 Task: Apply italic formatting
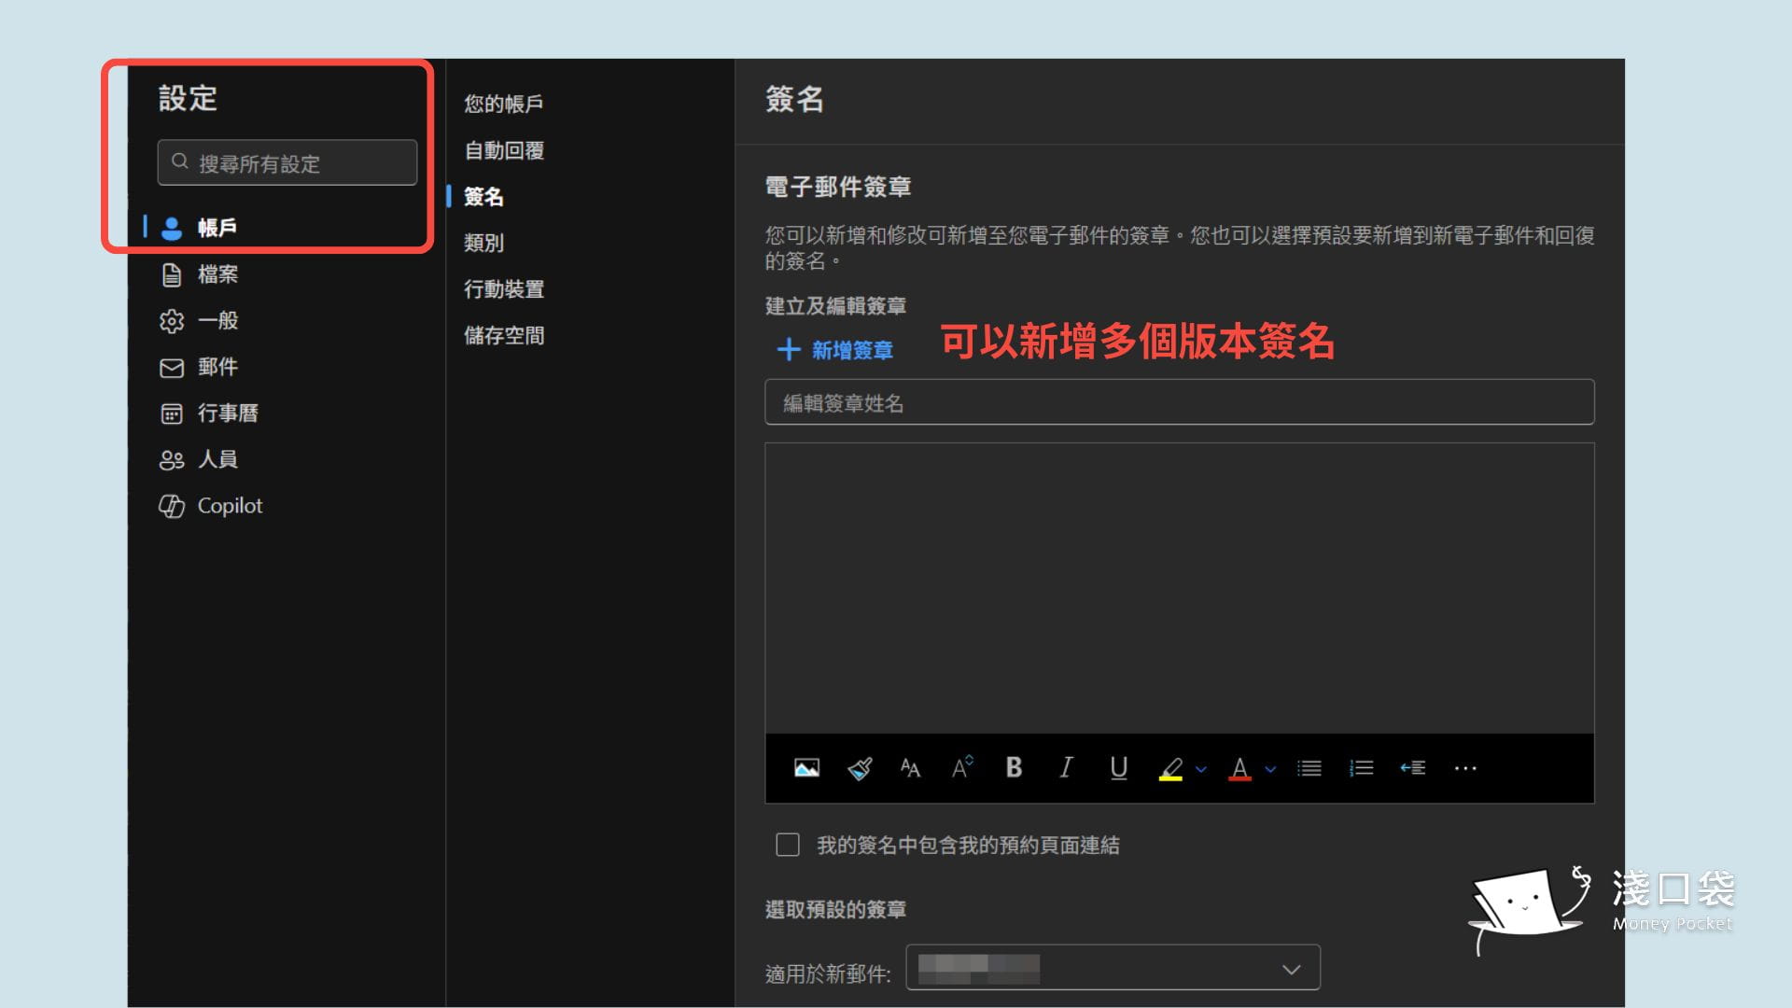point(1065,767)
